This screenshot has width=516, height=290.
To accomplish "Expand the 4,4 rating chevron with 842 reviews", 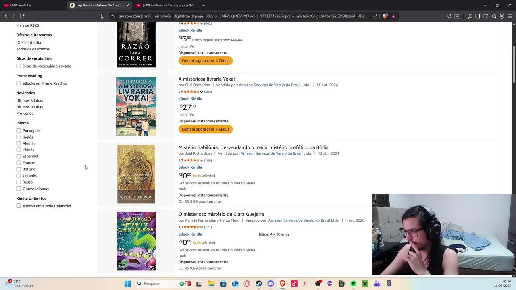I will click(202, 23).
